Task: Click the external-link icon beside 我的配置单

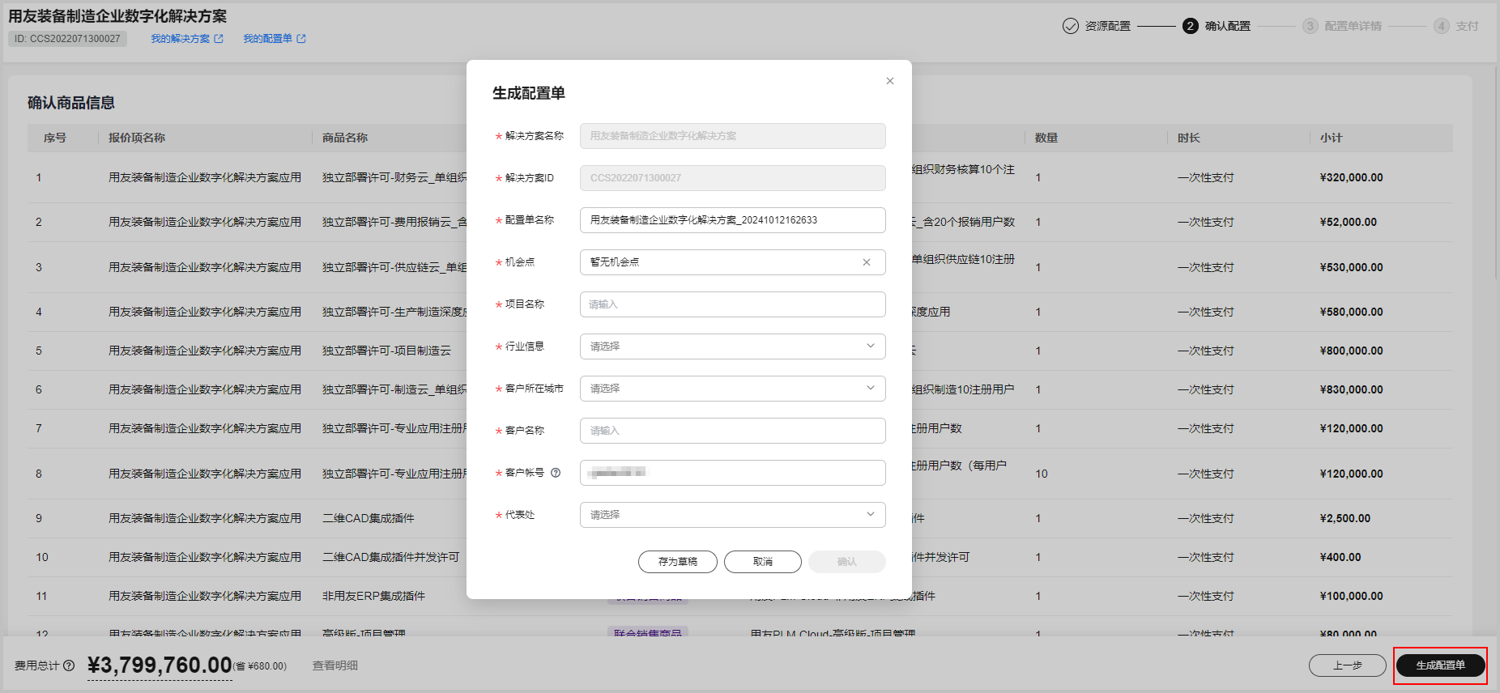Action: click(301, 39)
